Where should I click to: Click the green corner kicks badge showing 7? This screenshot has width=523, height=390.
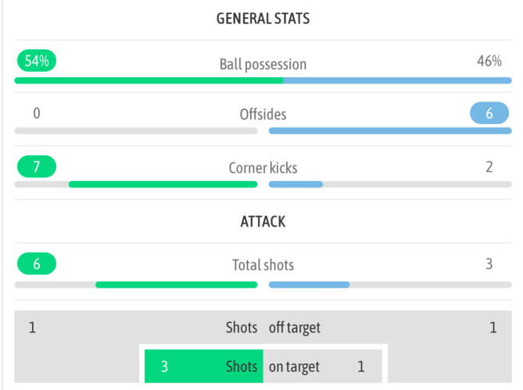coord(36,167)
